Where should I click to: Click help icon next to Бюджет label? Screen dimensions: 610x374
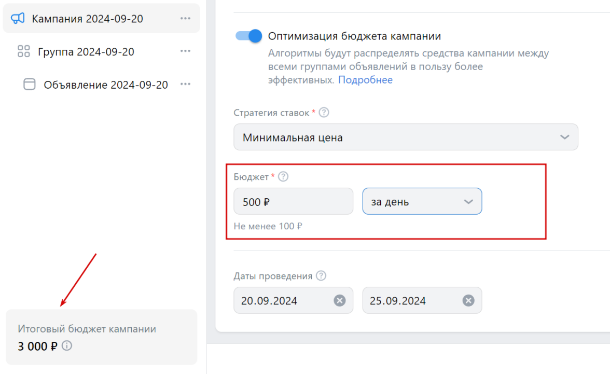283,177
